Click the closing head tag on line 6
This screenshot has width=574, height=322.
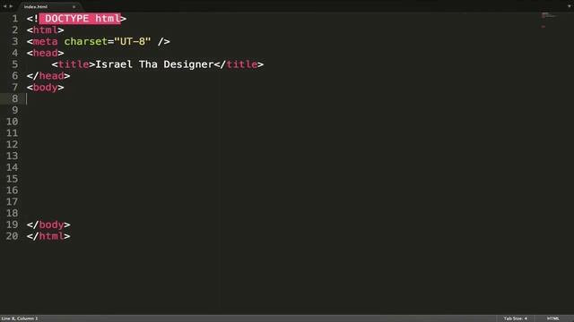48,76
